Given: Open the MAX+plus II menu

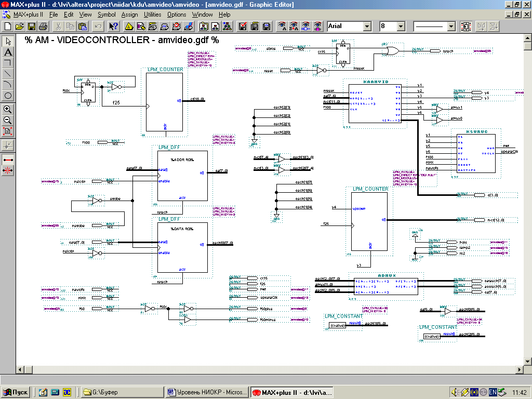Looking at the screenshot, I should pos(28,15).
